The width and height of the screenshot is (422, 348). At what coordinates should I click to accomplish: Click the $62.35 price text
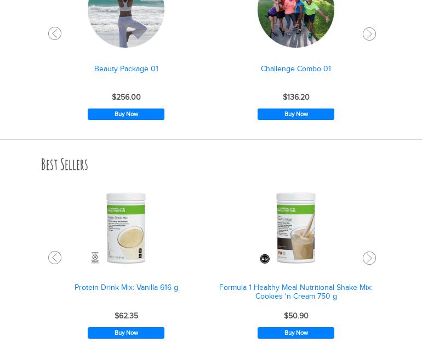[x=126, y=316]
